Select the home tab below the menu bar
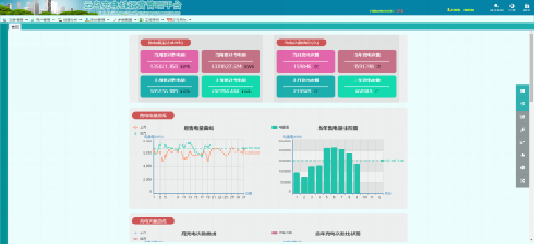 pos(15,27)
